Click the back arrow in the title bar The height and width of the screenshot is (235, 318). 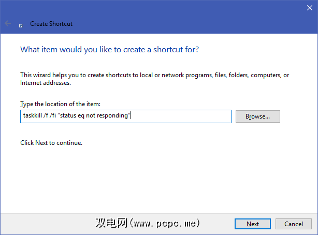click(x=8, y=24)
